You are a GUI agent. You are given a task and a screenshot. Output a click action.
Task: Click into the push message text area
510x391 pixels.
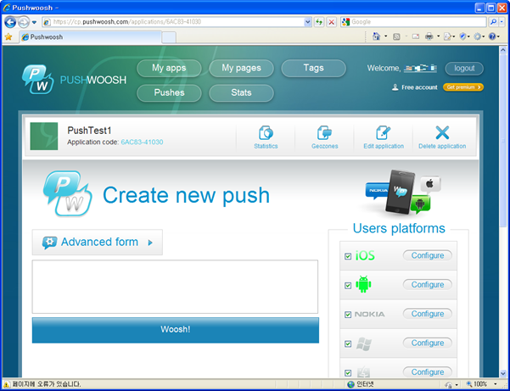[x=175, y=287]
